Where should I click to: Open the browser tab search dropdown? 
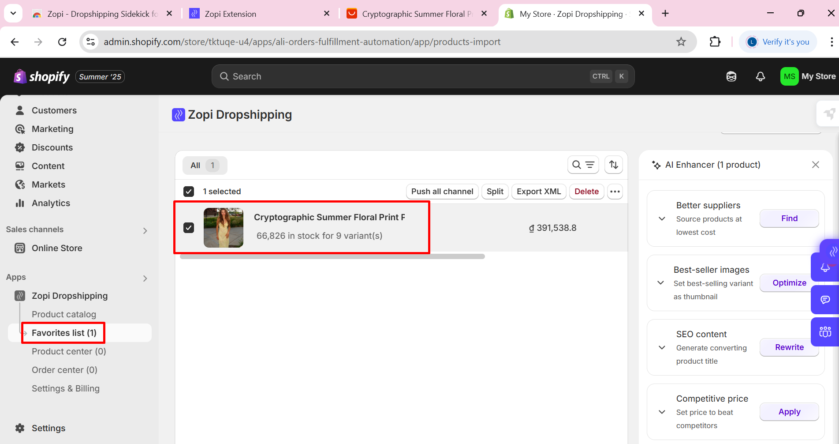[x=13, y=13]
